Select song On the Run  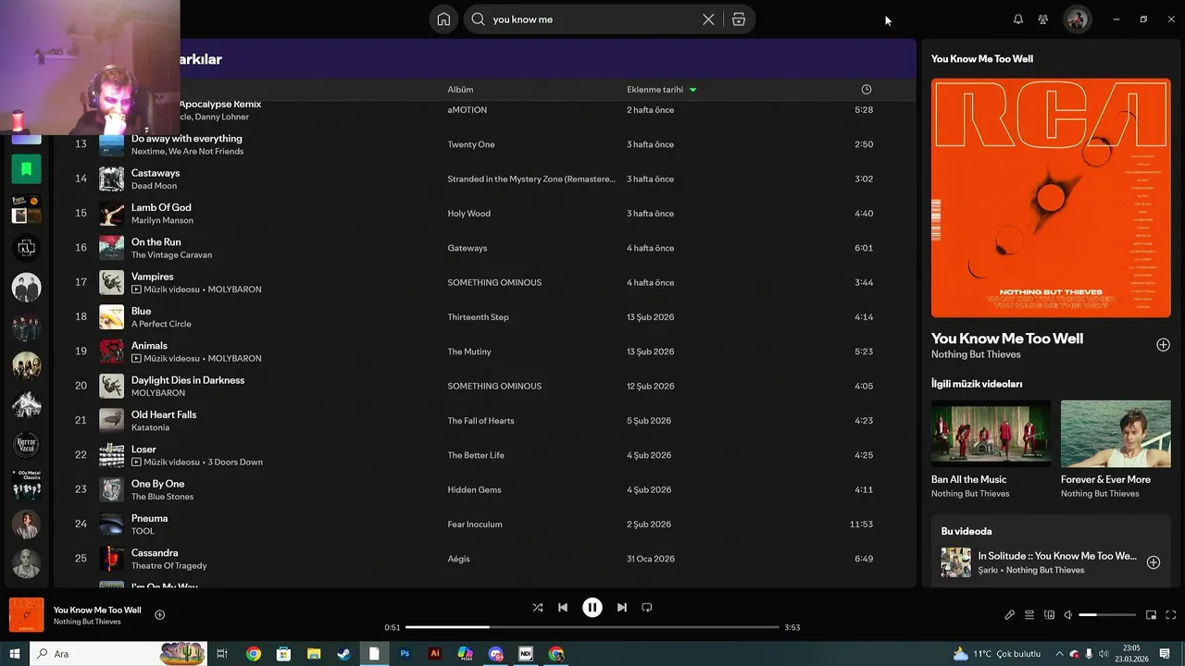click(x=156, y=241)
